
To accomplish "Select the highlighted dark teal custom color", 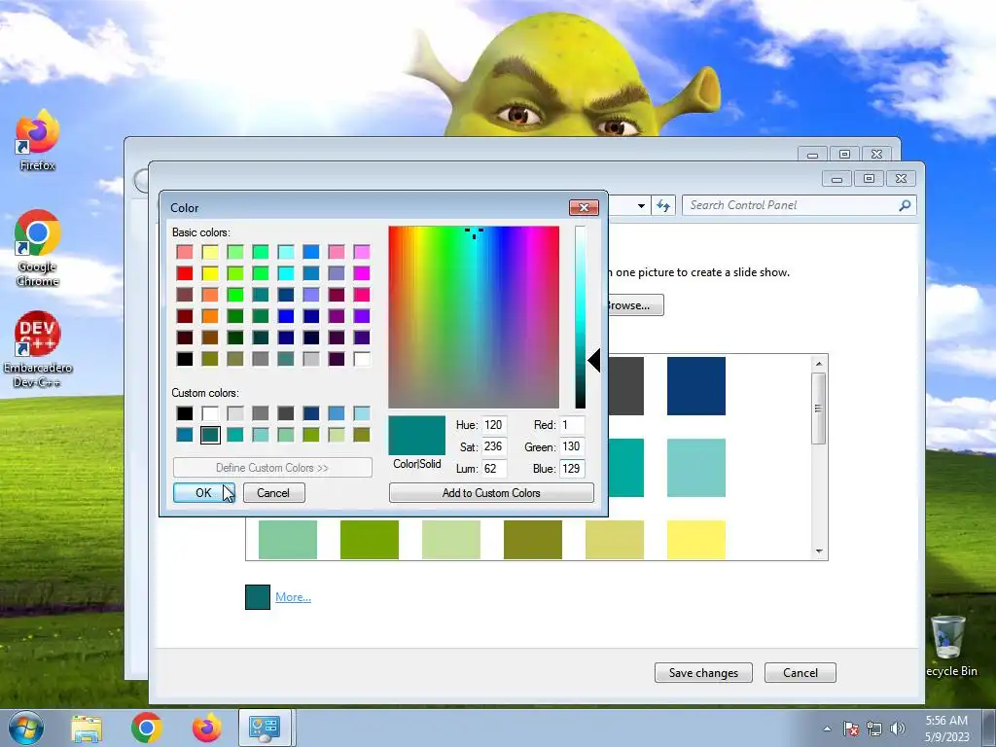I will tap(210, 435).
